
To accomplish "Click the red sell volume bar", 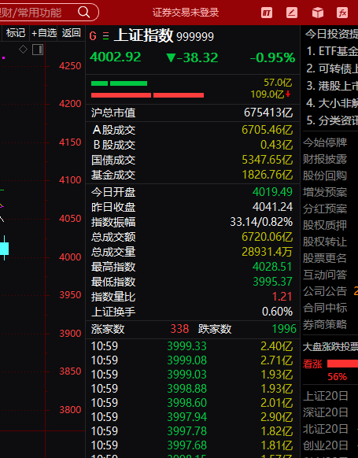I will click(147, 95).
